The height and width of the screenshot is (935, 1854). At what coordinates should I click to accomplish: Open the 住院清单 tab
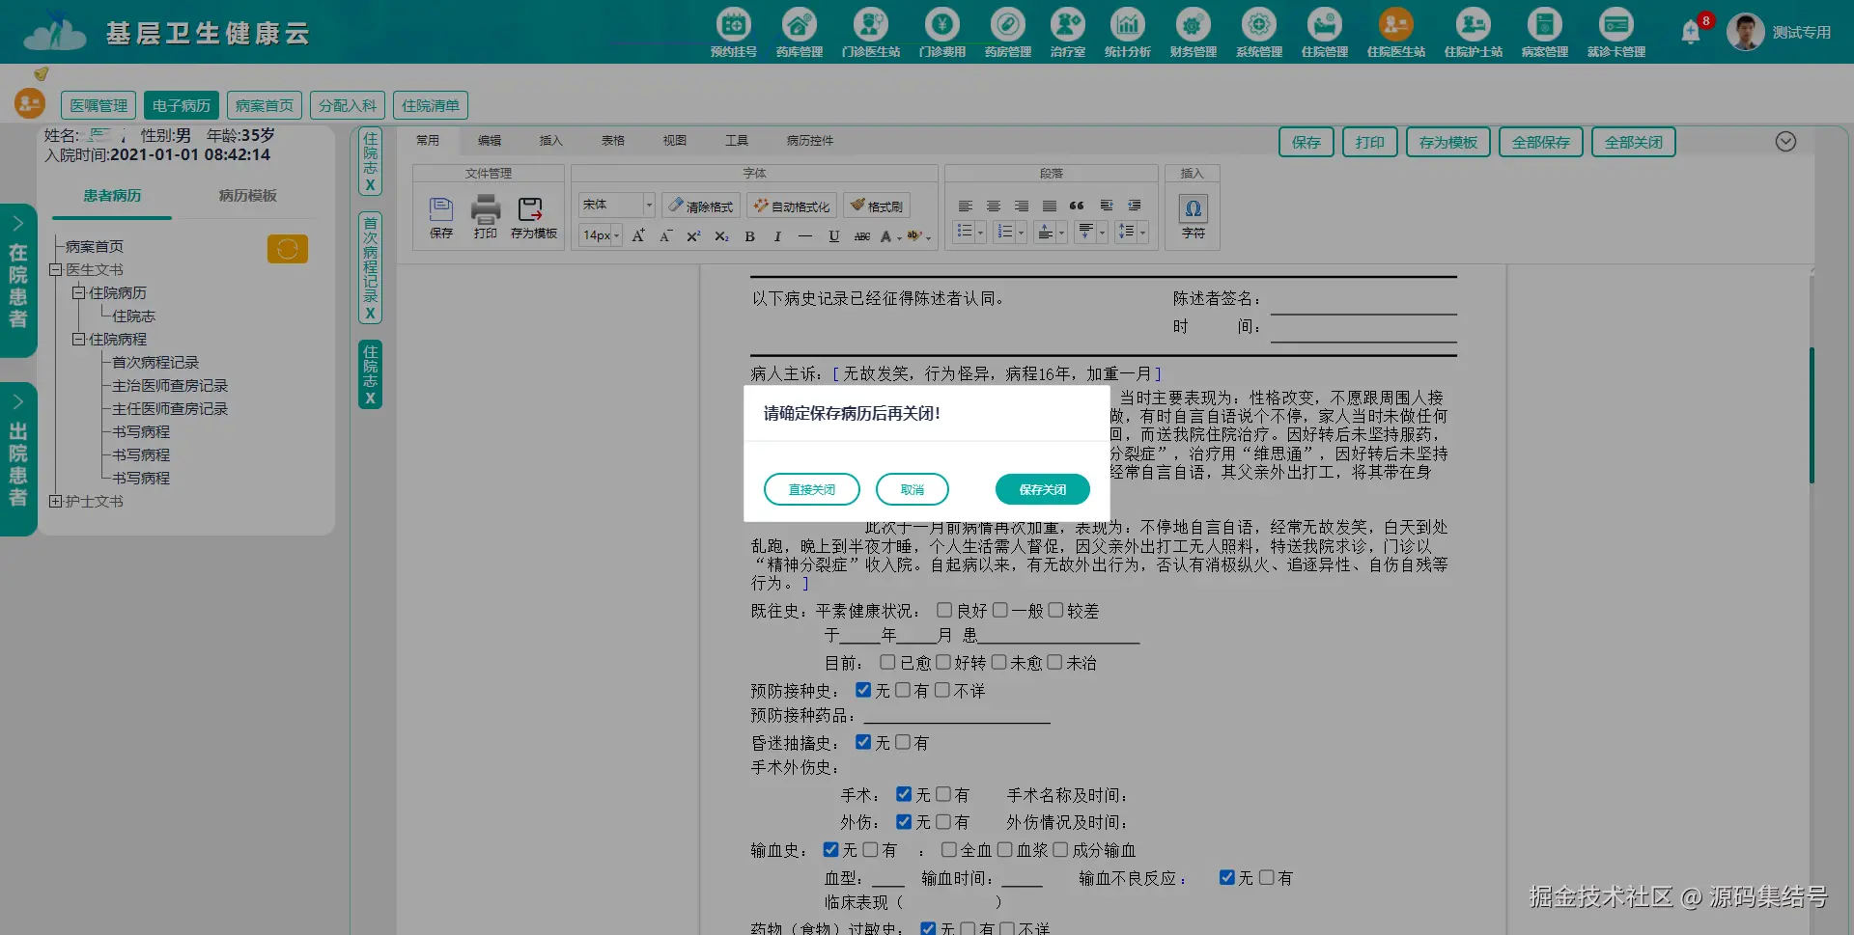pos(431,105)
